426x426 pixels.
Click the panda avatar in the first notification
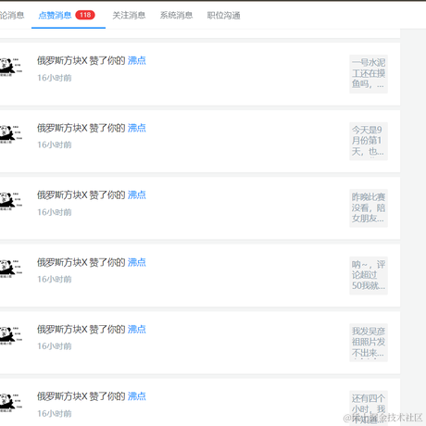(x=10, y=67)
